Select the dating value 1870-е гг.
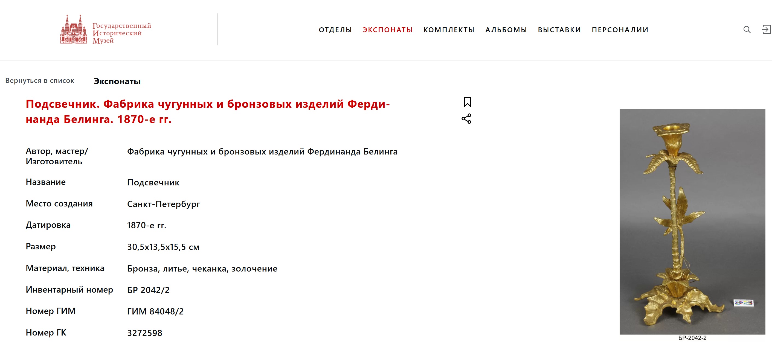Viewport: 772px width, 347px height. 147,225
